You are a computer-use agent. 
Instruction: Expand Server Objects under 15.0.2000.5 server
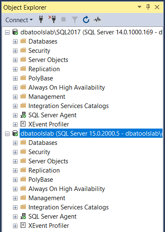[15, 161]
